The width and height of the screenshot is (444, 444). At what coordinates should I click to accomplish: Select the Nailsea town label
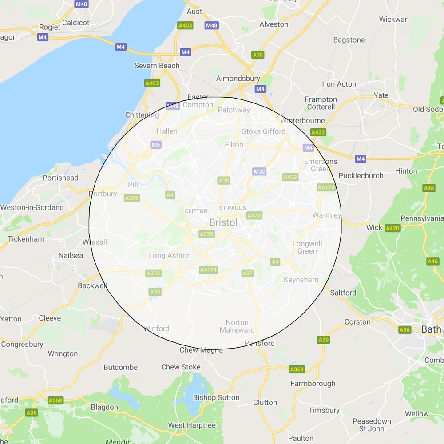pyautogui.click(x=71, y=255)
